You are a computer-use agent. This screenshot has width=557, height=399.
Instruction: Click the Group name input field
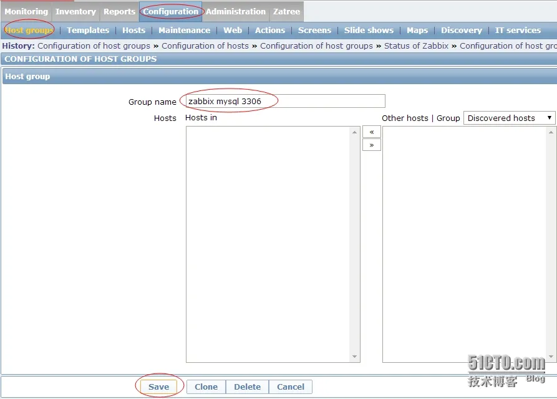coord(285,101)
